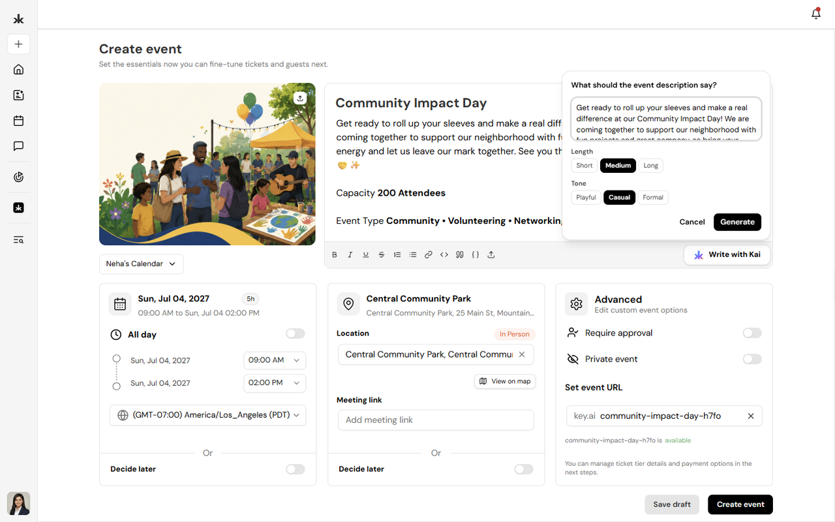The image size is (835, 522).
Task: Go to Home via sidebar house icon
Action: (18, 69)
